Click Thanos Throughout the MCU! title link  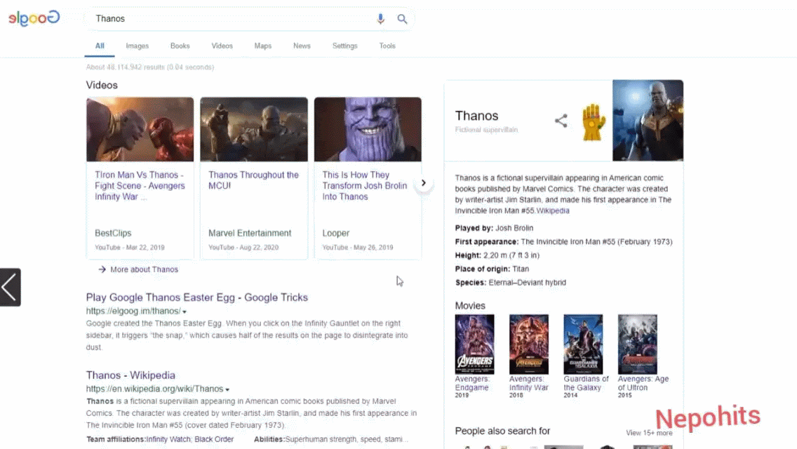[x=253, y=180]
